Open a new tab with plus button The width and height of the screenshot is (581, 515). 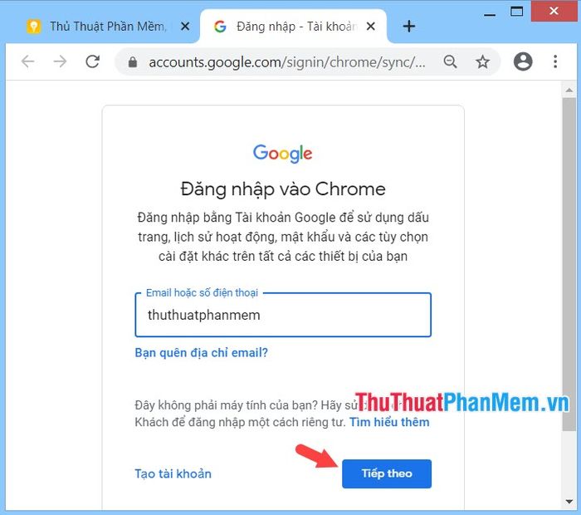[x=409, y=27]
